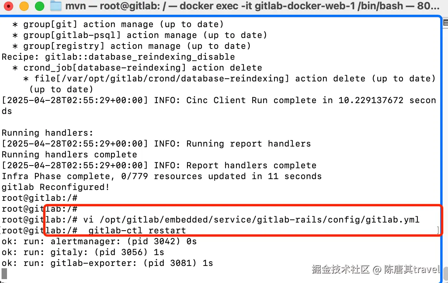Click the vertical scrollbar thumb at bottom right
This screenshot has height=283, width=448.
tap(445, 274)
